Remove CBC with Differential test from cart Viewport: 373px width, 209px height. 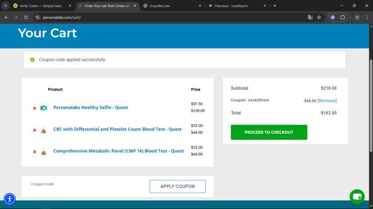[x=34, y=130]
